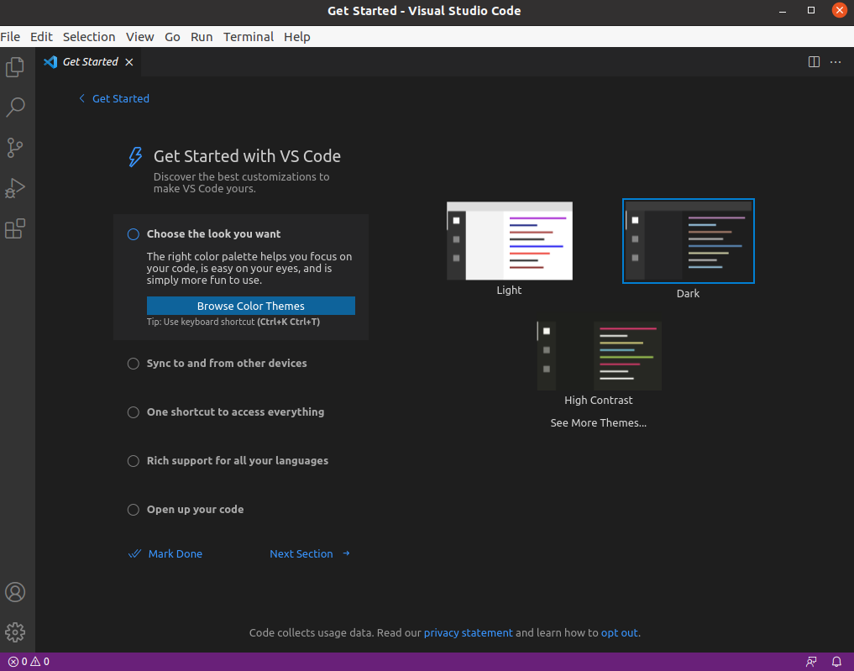This screenshot has height=671, width=854.
Task: Click the back chevron beside Get Started
Action: (81, 98)
